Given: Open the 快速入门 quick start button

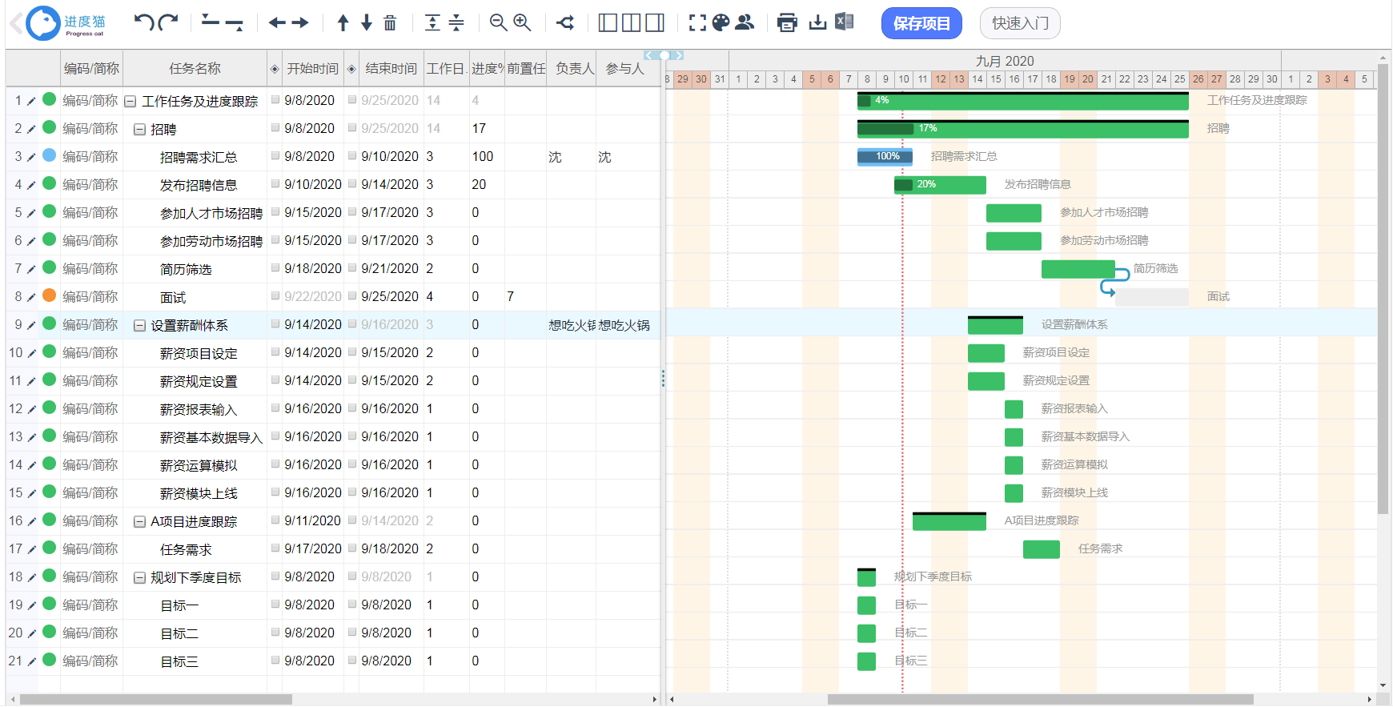Looking at the screenshot, I should (x=1020, y=23).
